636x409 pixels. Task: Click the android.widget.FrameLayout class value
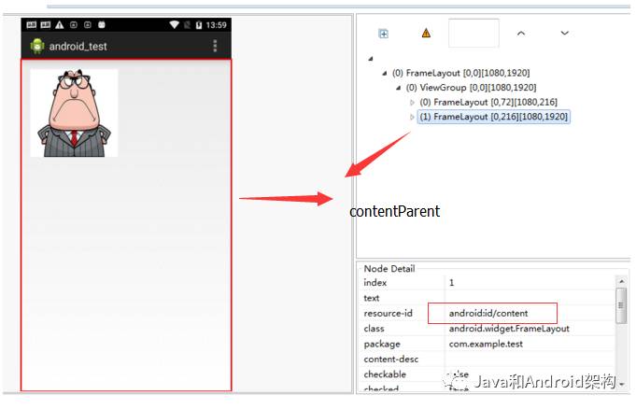coord(509,329)
